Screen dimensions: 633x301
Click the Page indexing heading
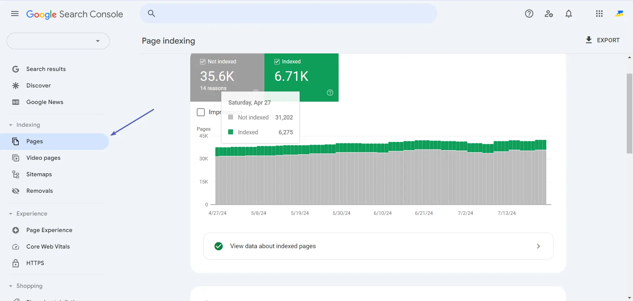(168, 41)
